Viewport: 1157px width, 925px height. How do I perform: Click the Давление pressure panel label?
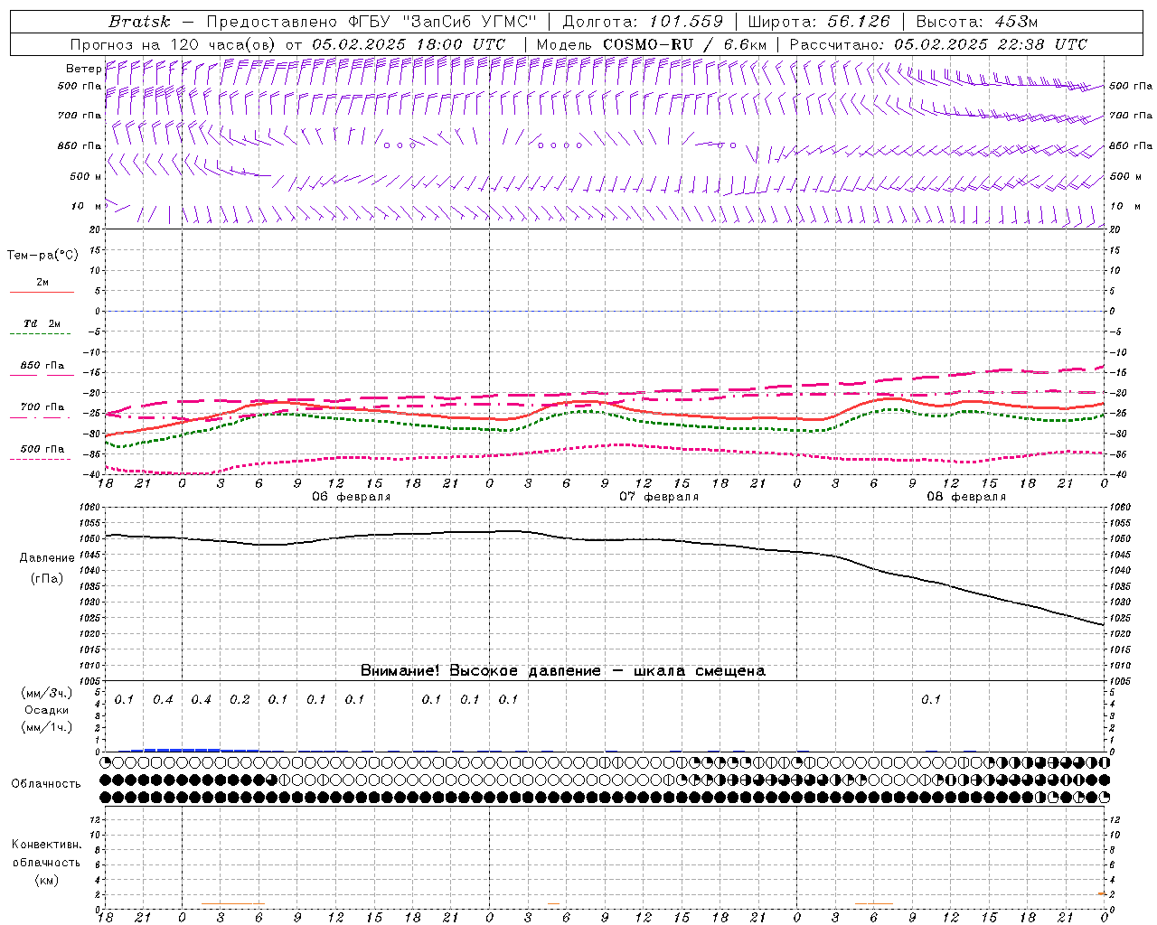[47, 558]
